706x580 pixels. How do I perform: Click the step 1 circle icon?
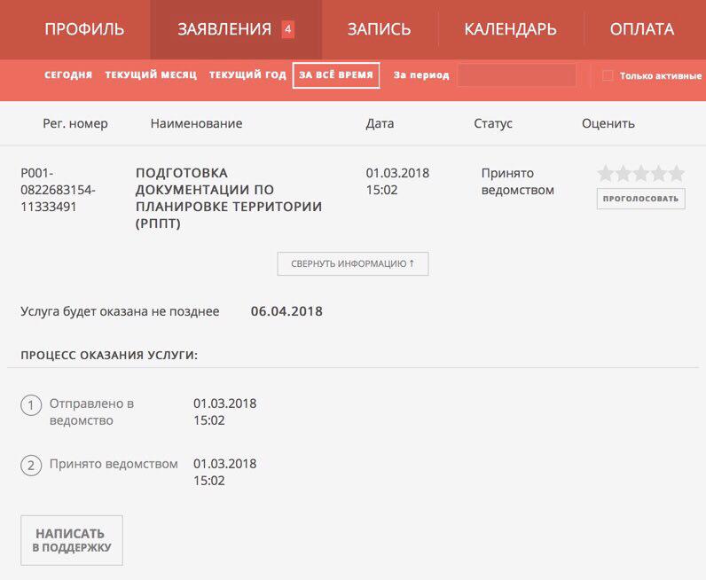tap(31, 405)
